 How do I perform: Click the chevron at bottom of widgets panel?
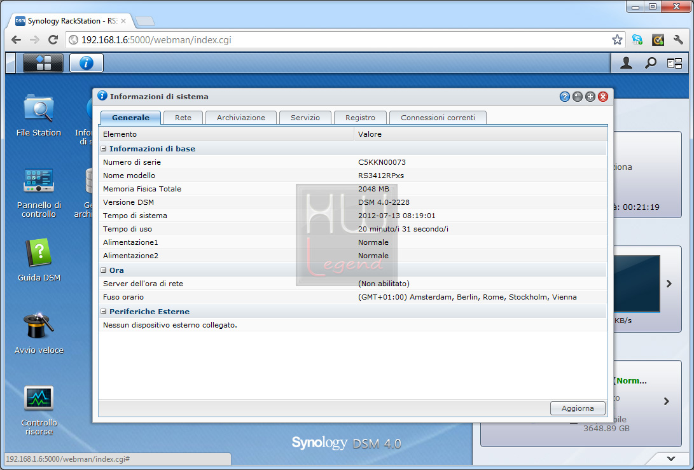671,459
